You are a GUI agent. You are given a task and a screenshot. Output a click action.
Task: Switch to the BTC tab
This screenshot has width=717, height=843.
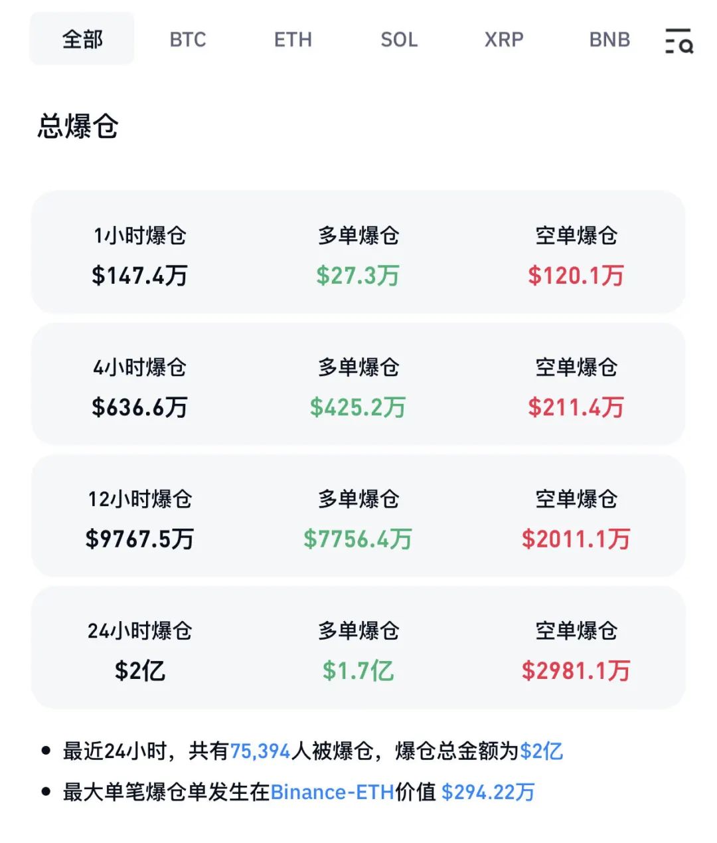tap(188, 40)
